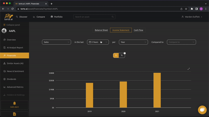Screen dimensions: 209x117
Task: Click the Portfolio briefcase icon
Action: 52,17
